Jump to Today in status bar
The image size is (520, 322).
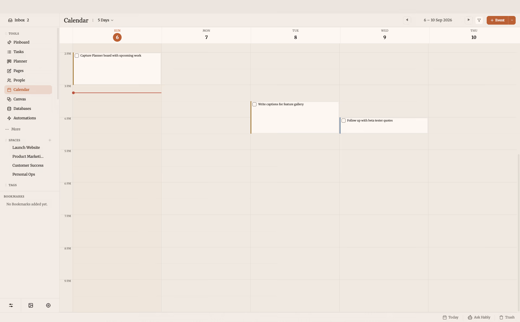pyautogui.click(x=450, y=317)
